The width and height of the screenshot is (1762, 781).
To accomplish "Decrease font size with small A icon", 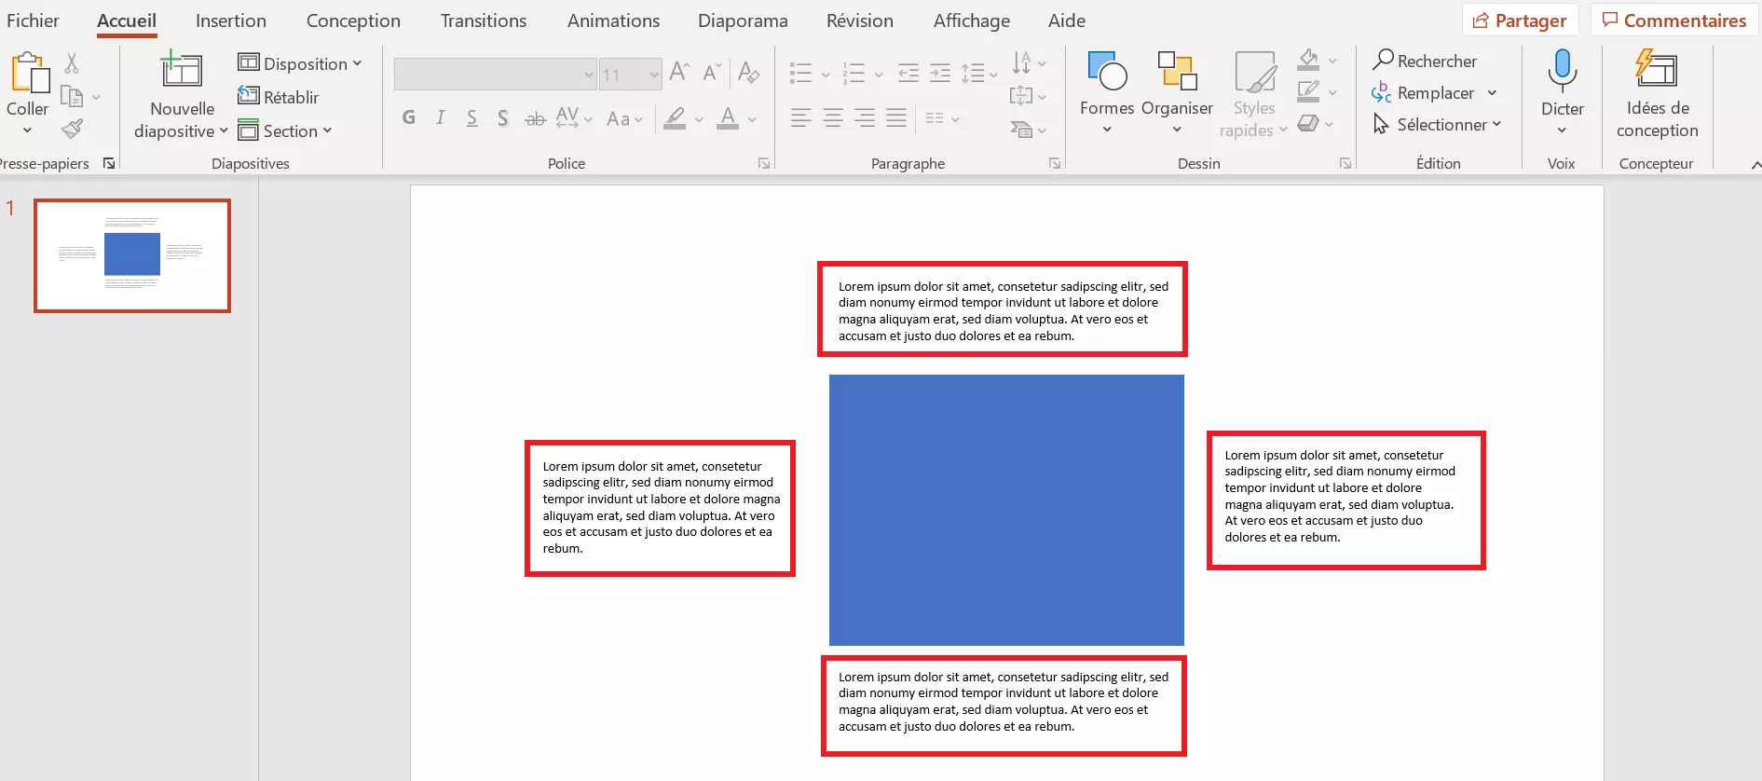I will tap(712, 72).
